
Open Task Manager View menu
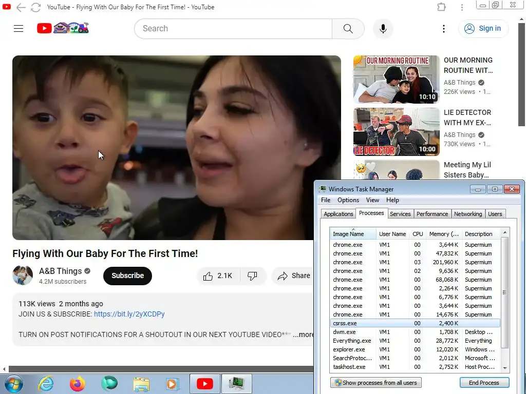(x=372, y=200)
